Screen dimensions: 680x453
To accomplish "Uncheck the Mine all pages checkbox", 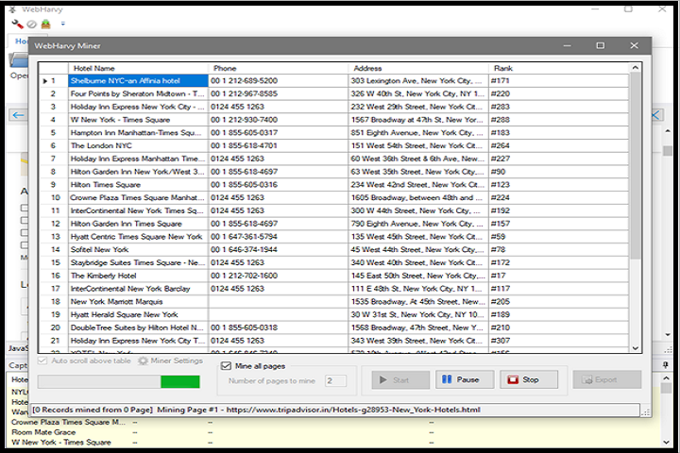I will (226, 365).
